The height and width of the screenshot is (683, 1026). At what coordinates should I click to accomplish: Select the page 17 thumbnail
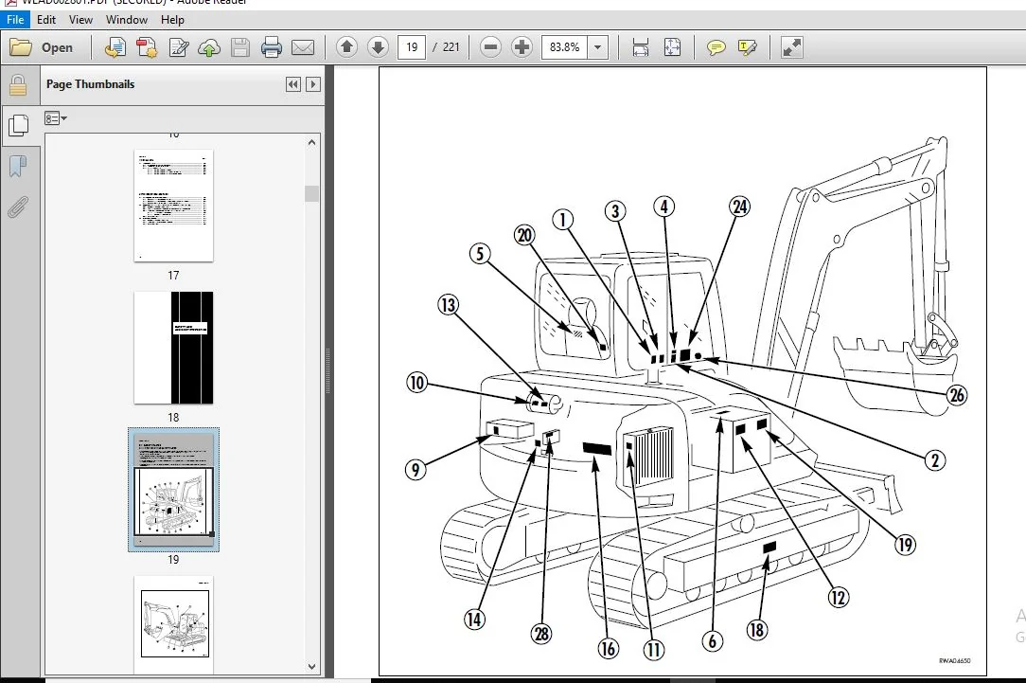coord(173,206)
